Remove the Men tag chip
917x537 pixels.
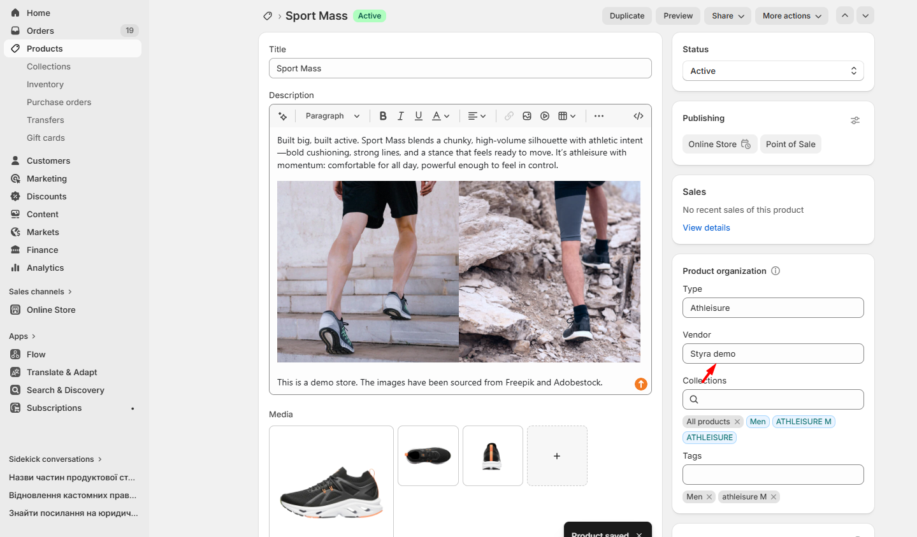click(x=709, y=497)
